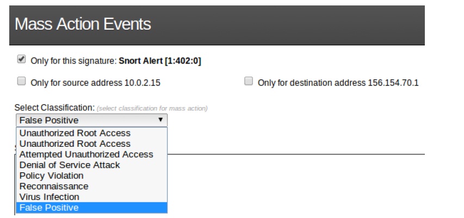Click the 'Select Classification:' label
Viewport: 464px width, 218px height.
click(54, 108)
